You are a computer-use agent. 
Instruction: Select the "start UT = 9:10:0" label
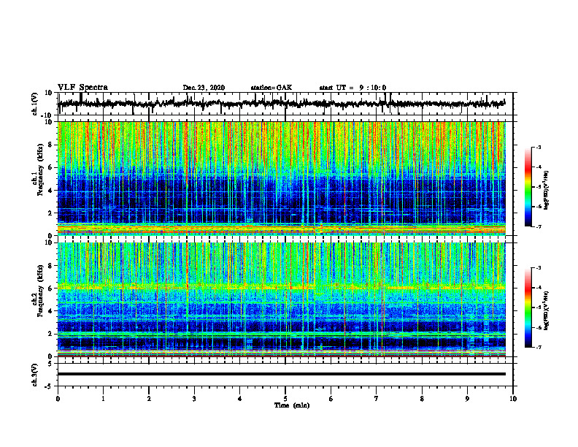[352, 88]
